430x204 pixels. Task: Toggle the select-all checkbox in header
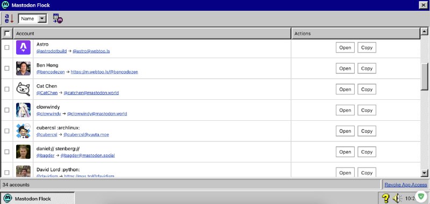(7, 34)
